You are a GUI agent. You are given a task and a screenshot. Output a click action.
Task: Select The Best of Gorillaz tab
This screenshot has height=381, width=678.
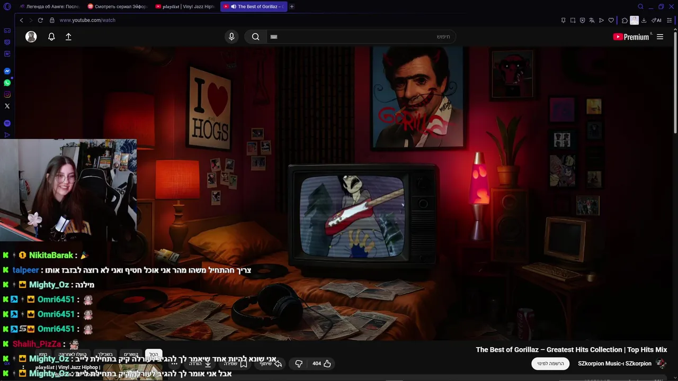click(253, 6)
